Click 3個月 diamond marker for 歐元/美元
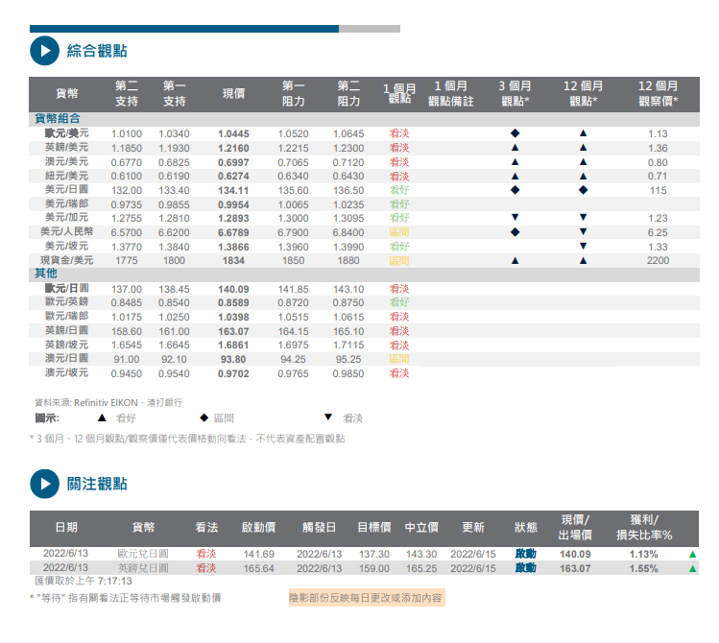Image resolution: width=719 pixels, height=643 pixels. coord(515,133)
